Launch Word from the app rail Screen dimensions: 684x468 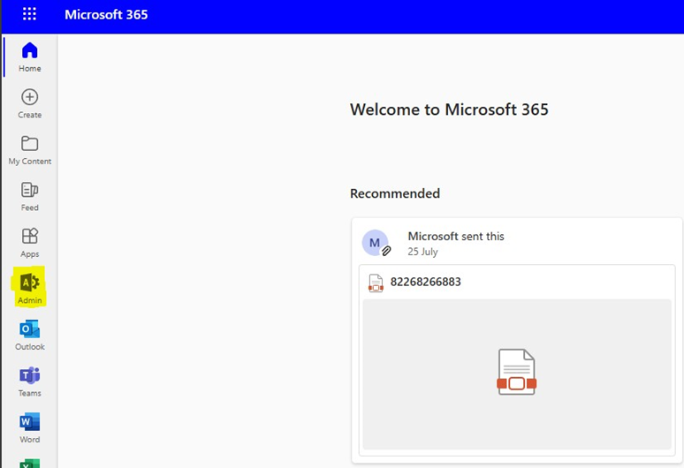(30, 427)
